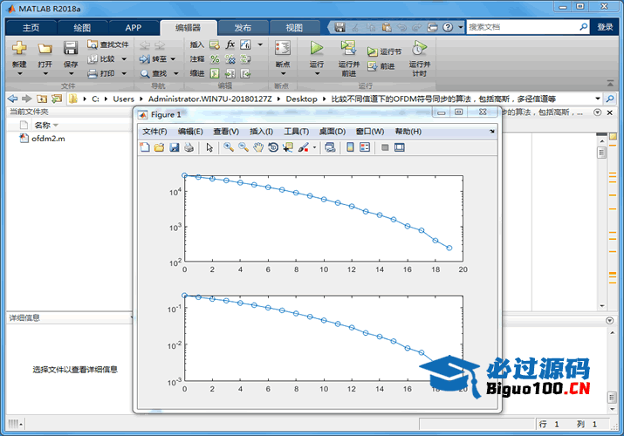Click the Save floppy icon in ribbon
The image size is (624, 436).
[x=71, y=48]
